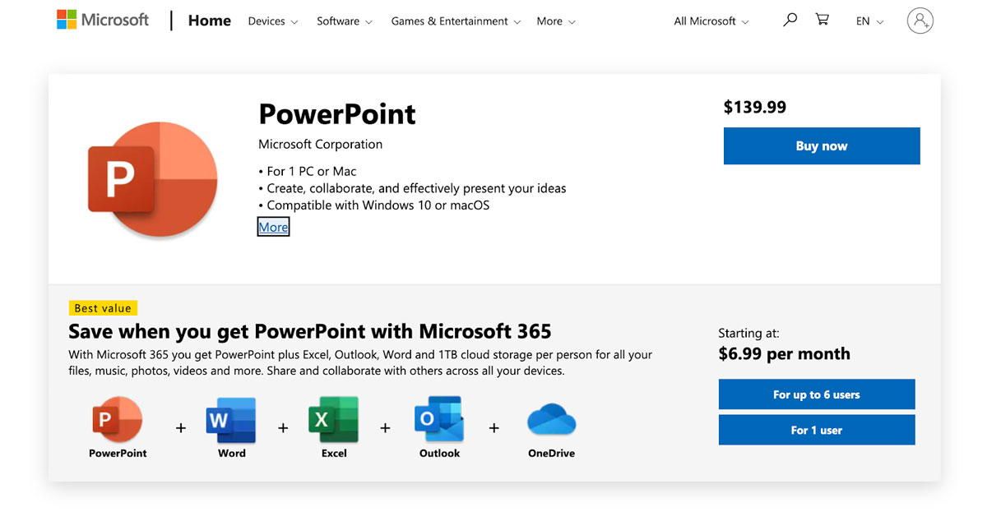Expand the More navigation menu
Image resolution: width=987 pixels, height=521 pixels.
click(x=556, y=21)
